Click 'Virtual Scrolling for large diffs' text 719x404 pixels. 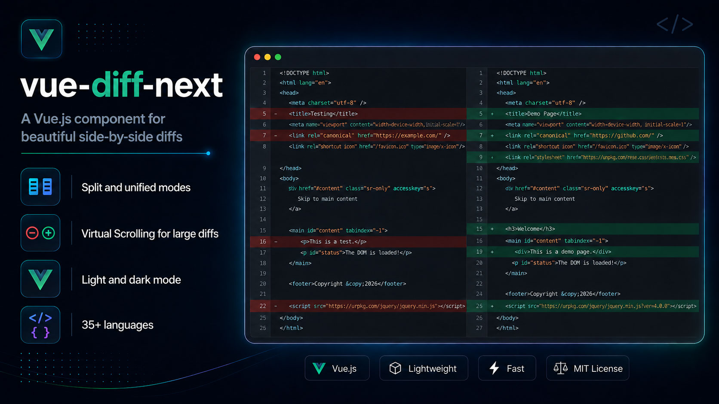(x=150, y=234)
